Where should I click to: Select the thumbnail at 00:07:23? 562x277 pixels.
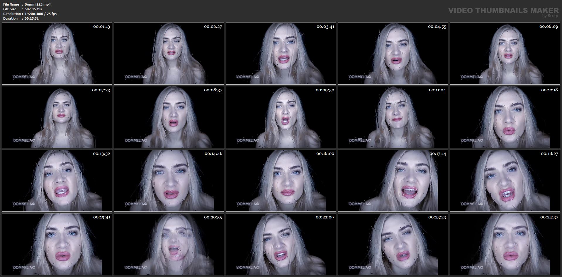click(57, 117)
